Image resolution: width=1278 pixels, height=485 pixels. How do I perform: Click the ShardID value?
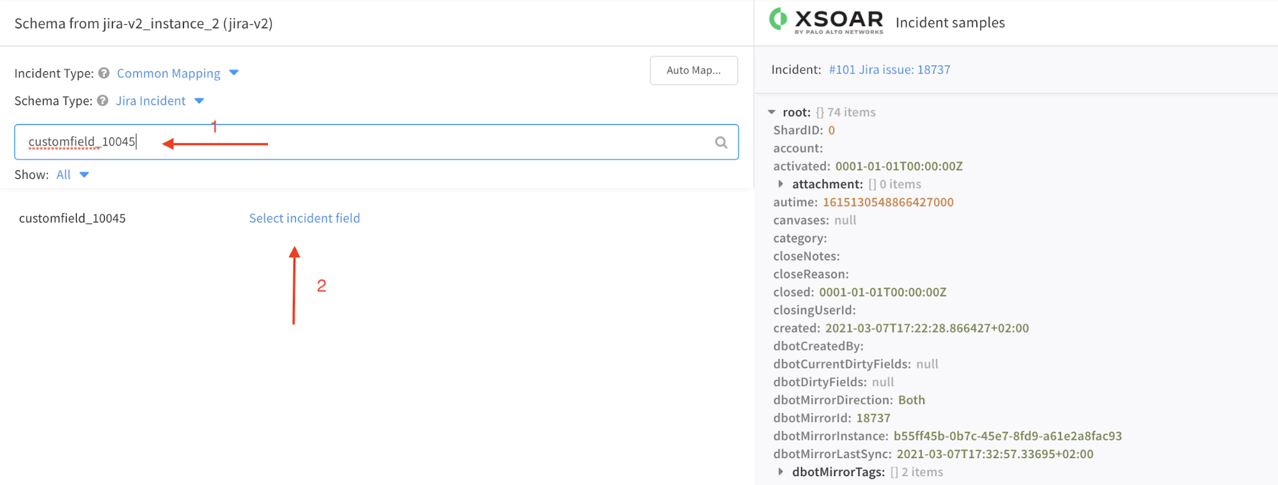point(831,130)
